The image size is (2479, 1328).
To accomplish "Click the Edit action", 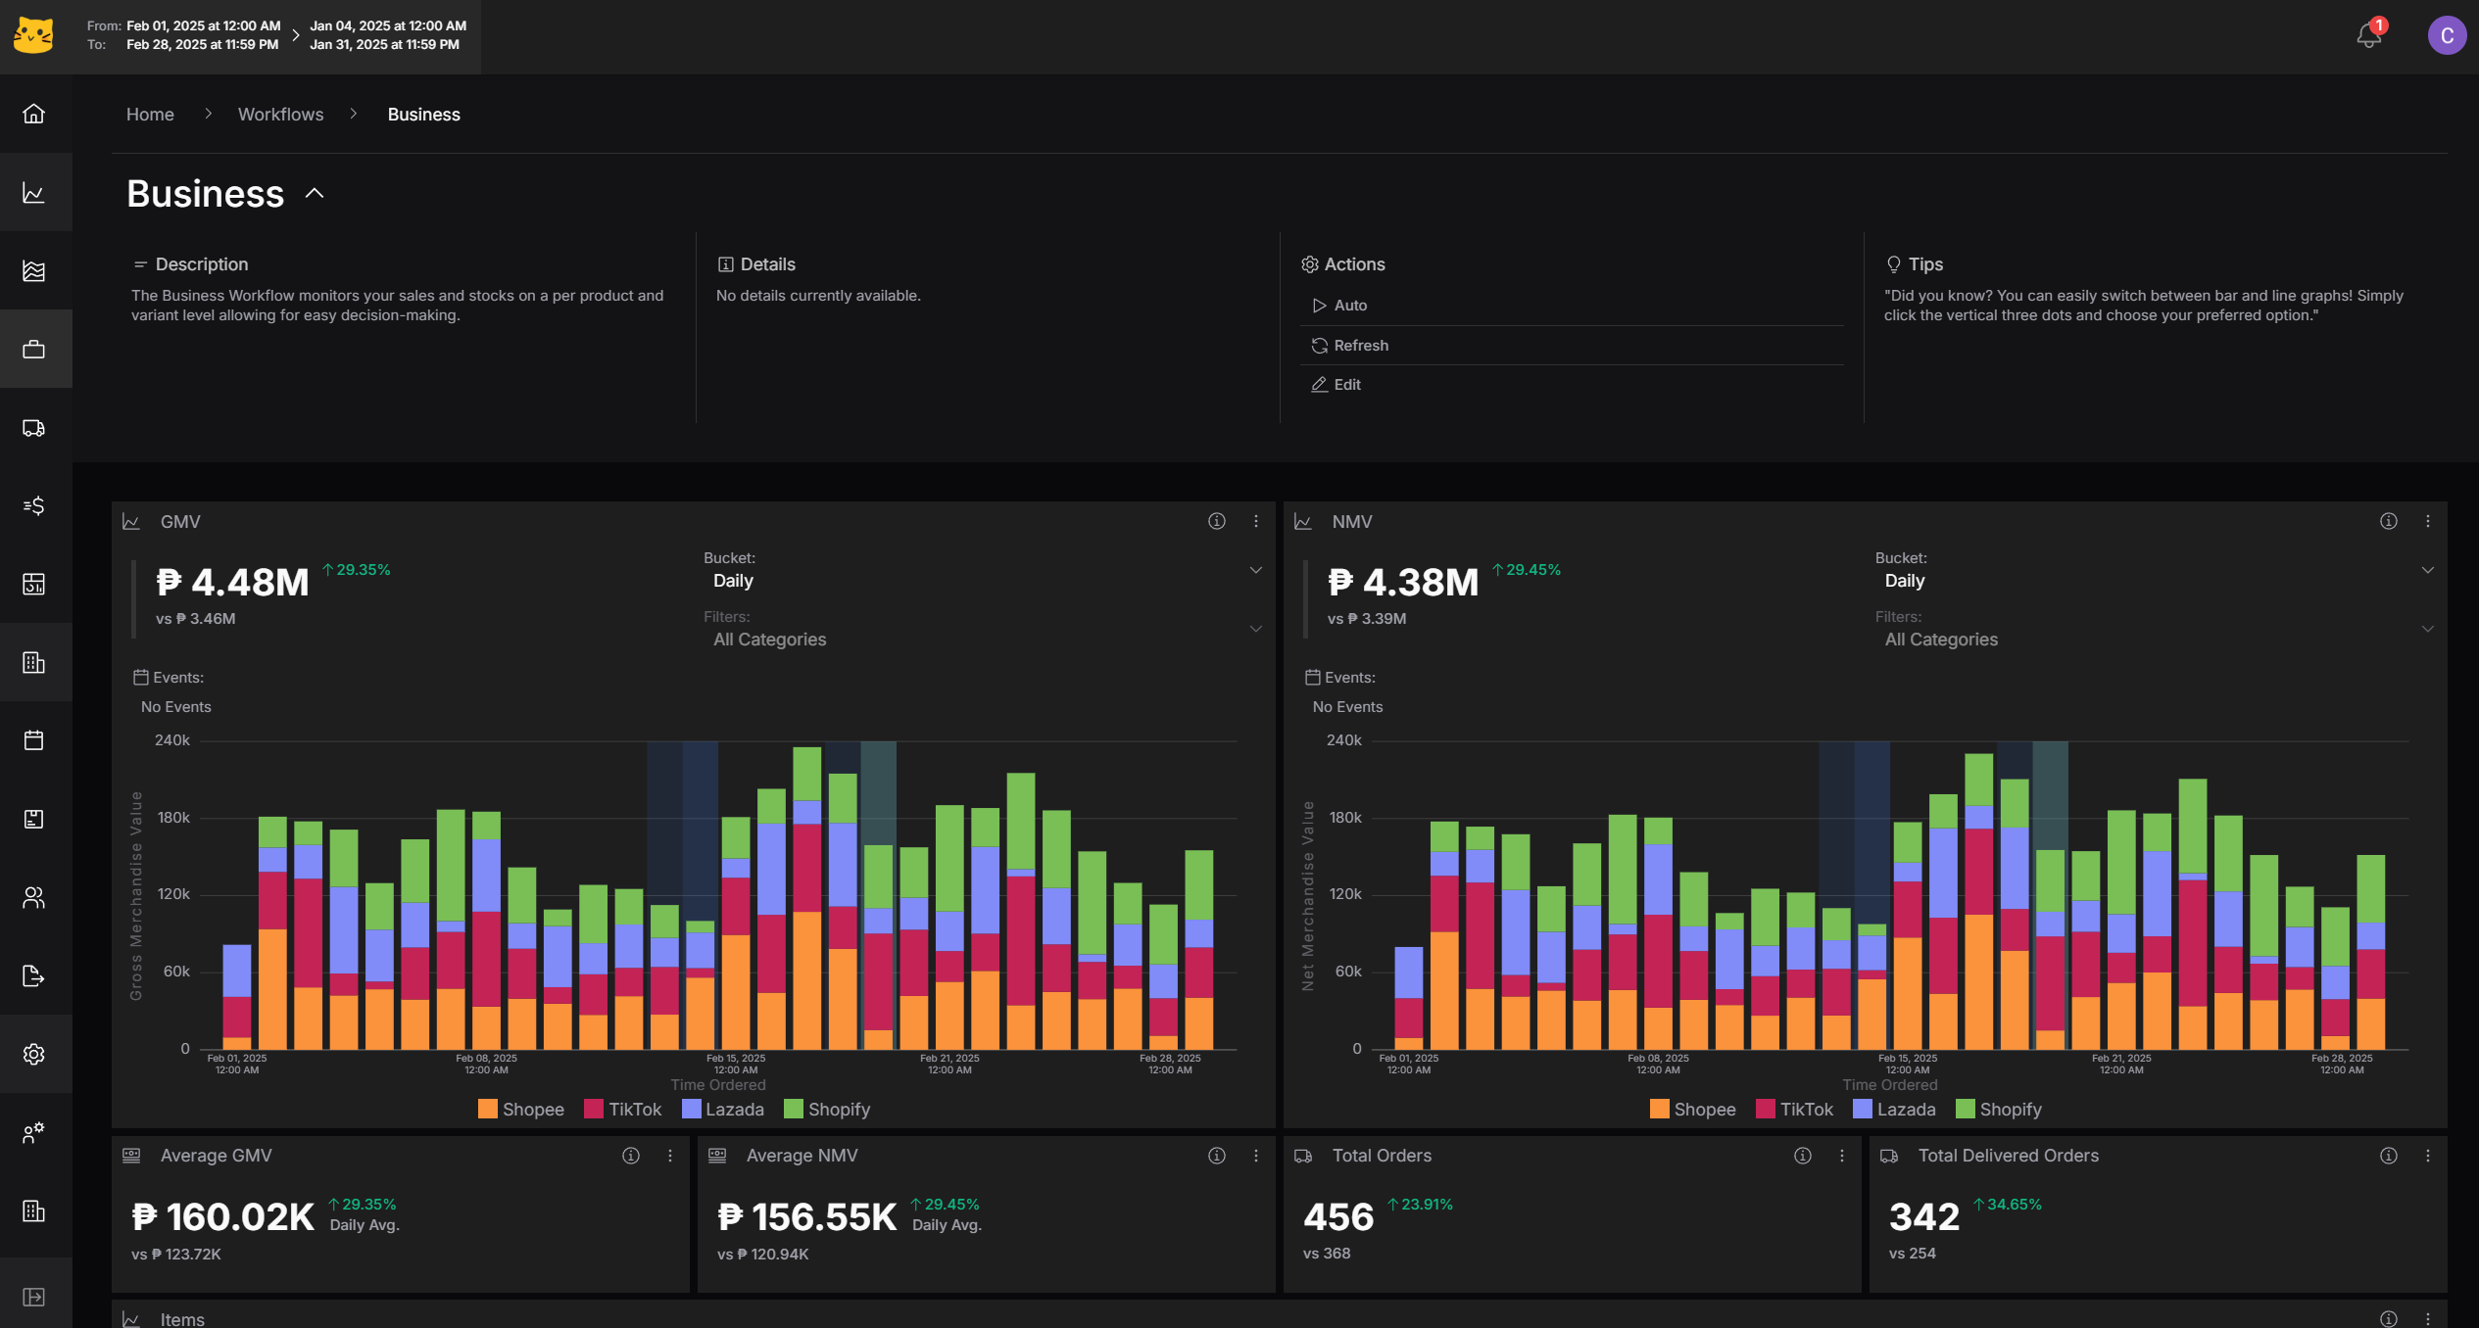I will 1346,385.
